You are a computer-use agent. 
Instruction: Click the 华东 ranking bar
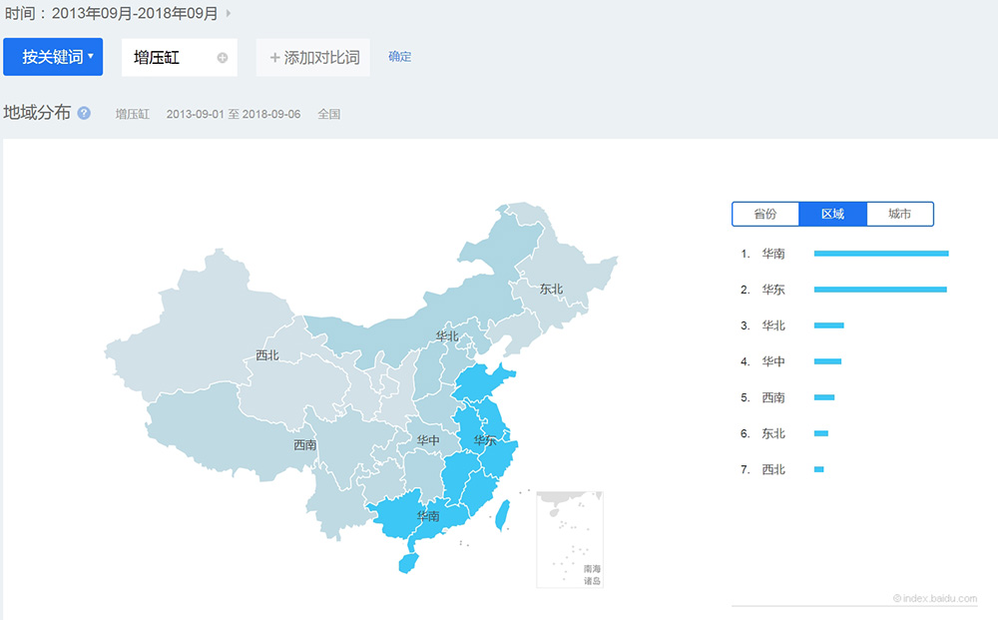pos(879,290)
